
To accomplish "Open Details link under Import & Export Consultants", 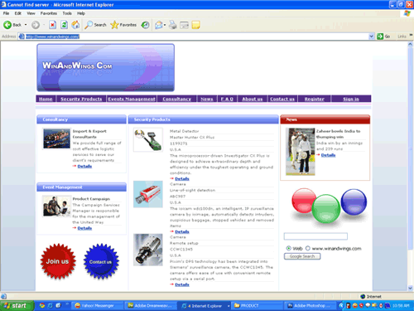I will (x=84, y=166).
